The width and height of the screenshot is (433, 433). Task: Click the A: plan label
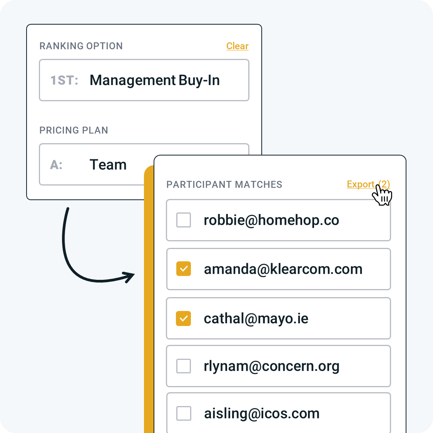tap(56, 165)
